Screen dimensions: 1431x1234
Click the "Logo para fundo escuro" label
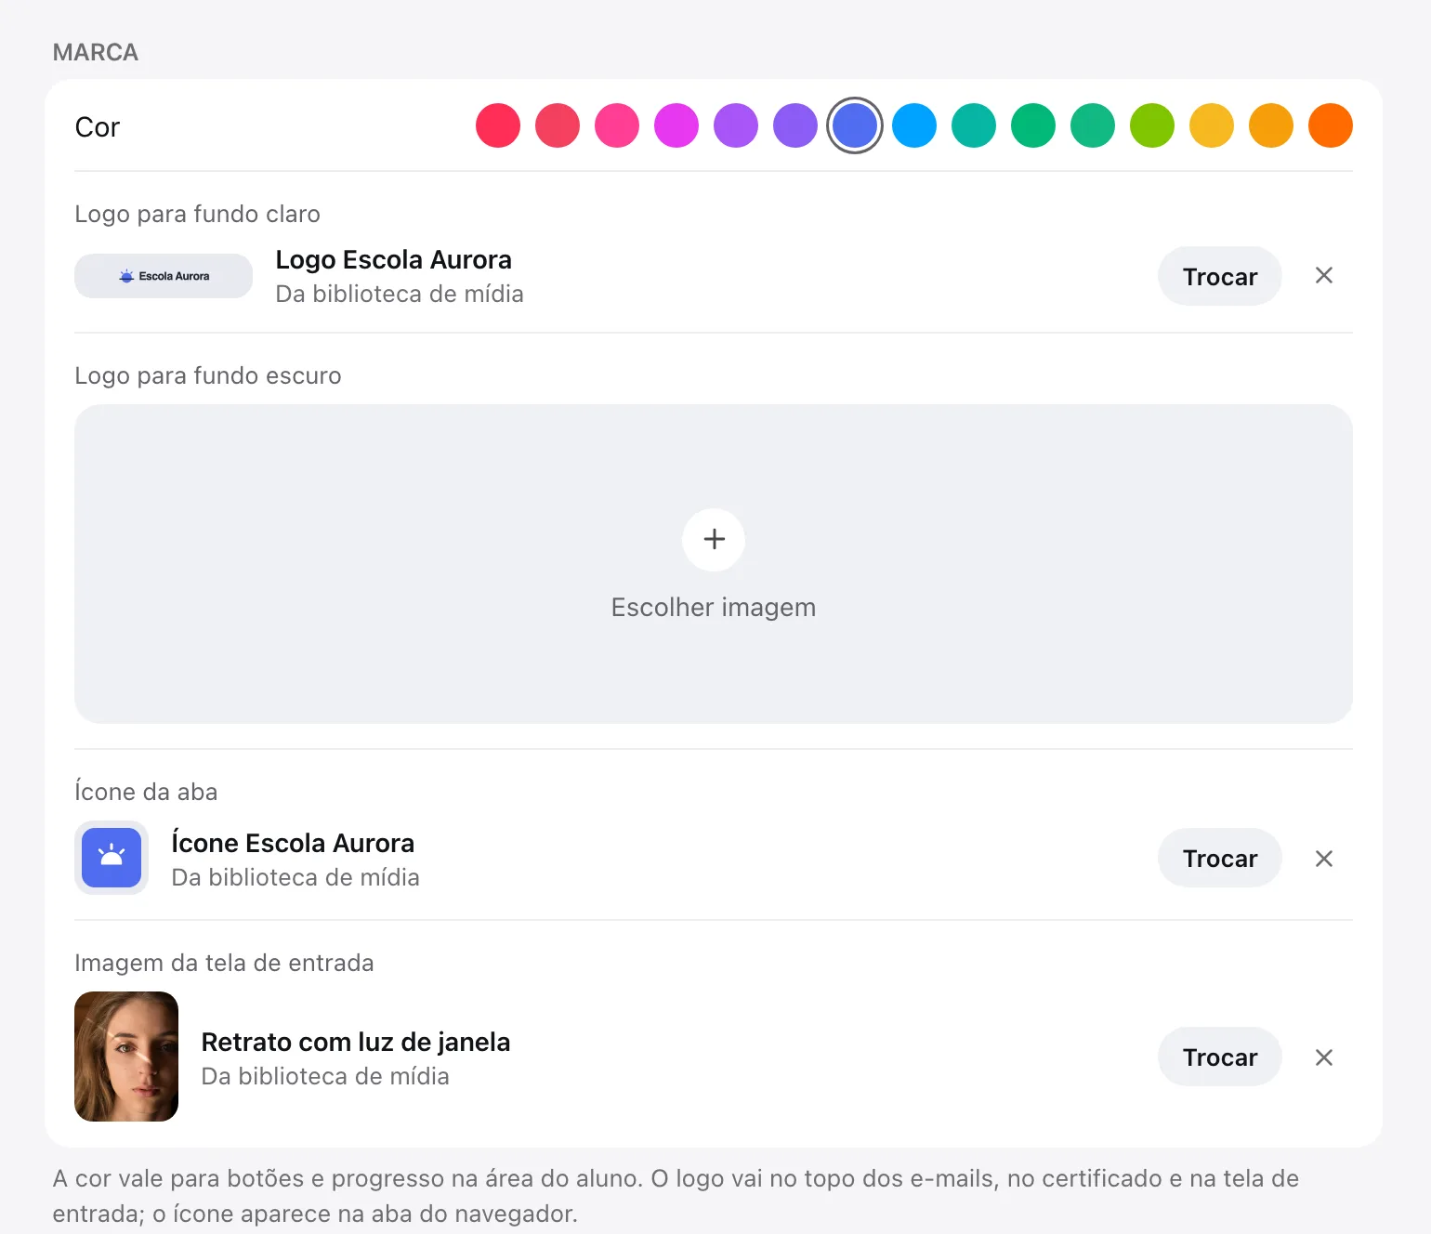(x=208, y=375)
